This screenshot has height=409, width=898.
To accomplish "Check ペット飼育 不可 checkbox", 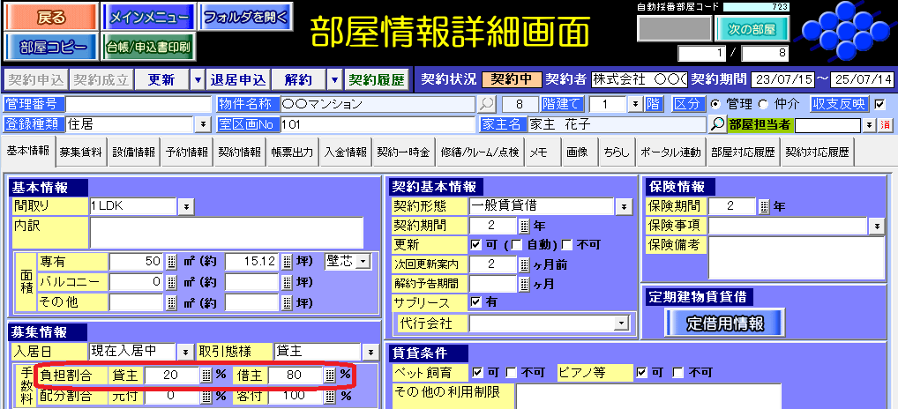I will [x=514, y=373].
